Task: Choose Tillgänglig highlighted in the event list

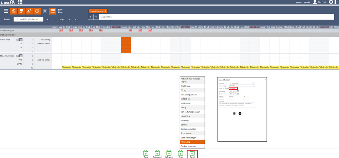Action: 192,142
